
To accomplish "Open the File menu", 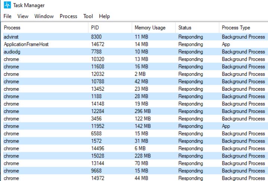I will 7,16.
